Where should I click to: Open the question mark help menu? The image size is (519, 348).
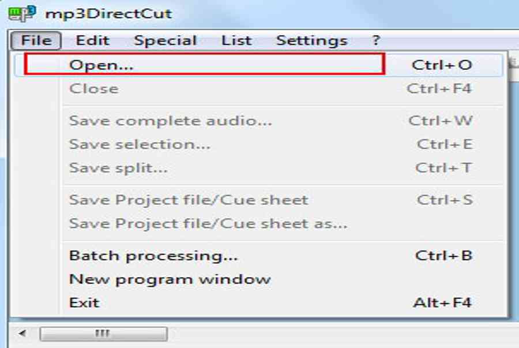pyautogui.click(x=375, y=41)
